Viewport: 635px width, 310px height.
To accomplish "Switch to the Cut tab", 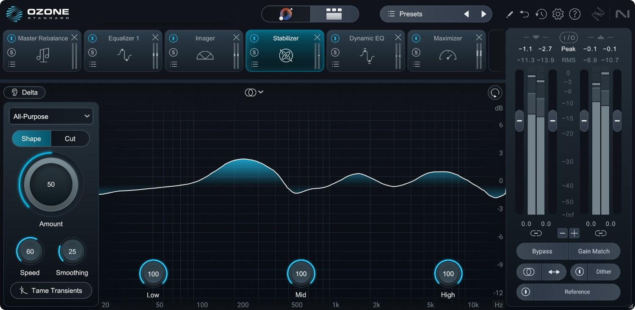I will (x=70, y=139).
